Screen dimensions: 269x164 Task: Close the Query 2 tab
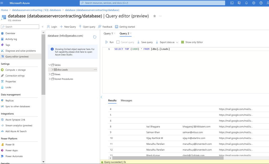[x=131, y=33]
